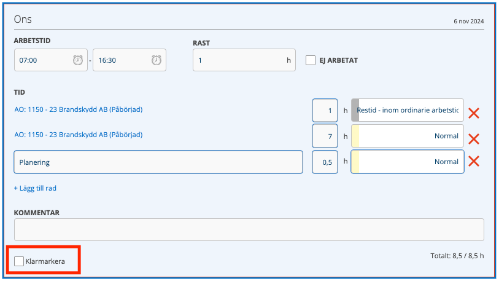Click the 7 hours input field
The width and height of the screenshot is (499, 281).
(325, 136)
